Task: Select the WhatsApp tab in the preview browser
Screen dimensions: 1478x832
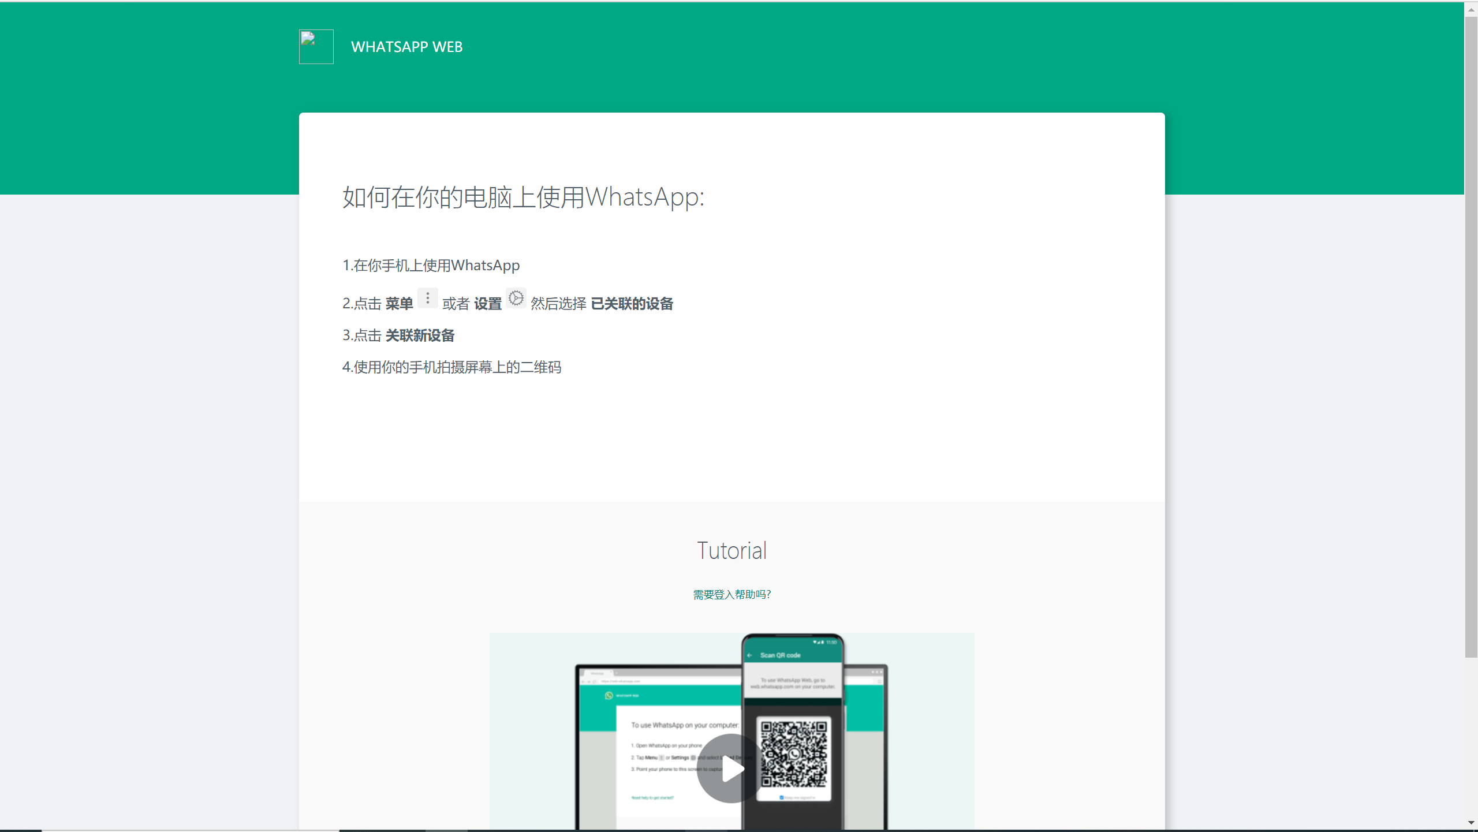Action: pyautogui.click(x=598, y=673)
